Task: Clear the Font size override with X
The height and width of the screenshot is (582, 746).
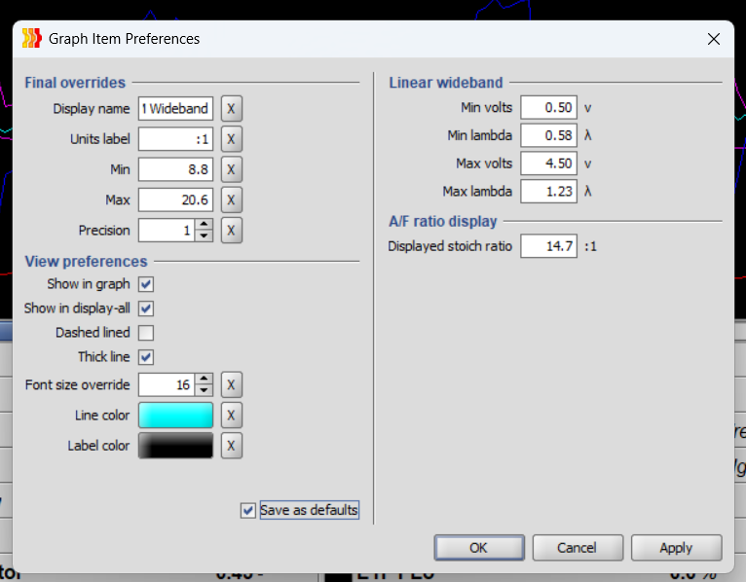Action: click(231, 384)
